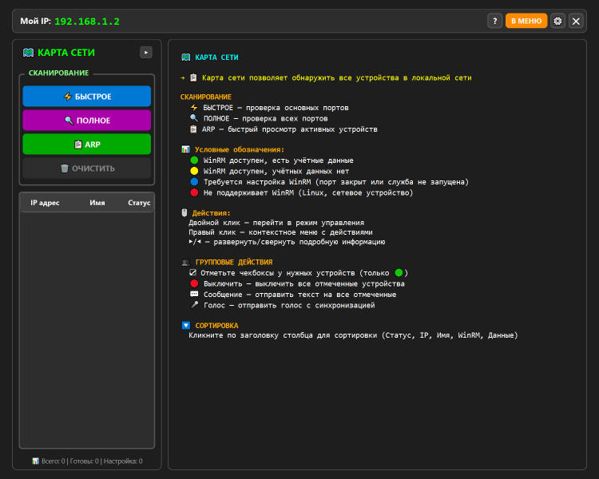Click the IP address 192.168.1.2 in the header

click(87, 21)
